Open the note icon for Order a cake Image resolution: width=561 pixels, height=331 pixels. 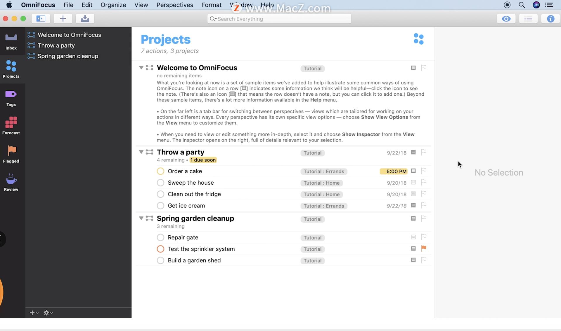click(413, 171)
